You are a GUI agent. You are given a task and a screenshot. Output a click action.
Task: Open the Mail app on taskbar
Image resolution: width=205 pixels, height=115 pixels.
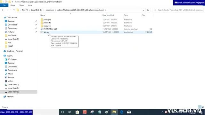(x=129, y=112)
